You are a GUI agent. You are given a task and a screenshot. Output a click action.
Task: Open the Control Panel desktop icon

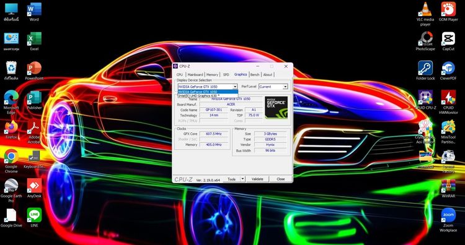(x=11, y=41)
